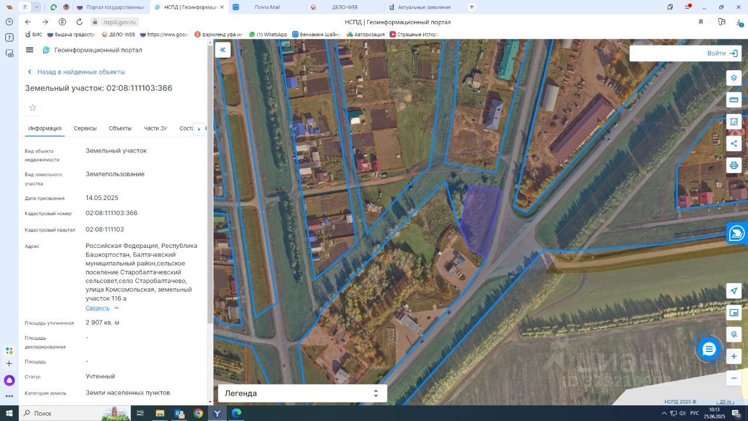The width and height of the screenshot is (748, 421).
Task: Click Земли населенных пунктов text
Action: tap(128, 393)
